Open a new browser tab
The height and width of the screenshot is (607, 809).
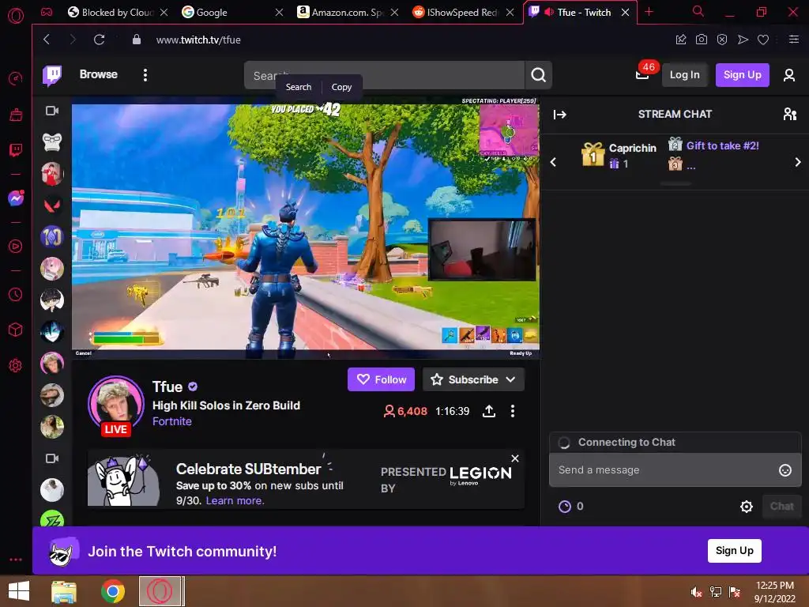coord(649,12)
